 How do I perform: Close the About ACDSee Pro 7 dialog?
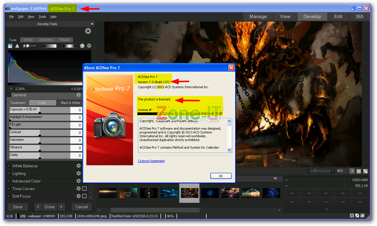click(x=231, y=68)
